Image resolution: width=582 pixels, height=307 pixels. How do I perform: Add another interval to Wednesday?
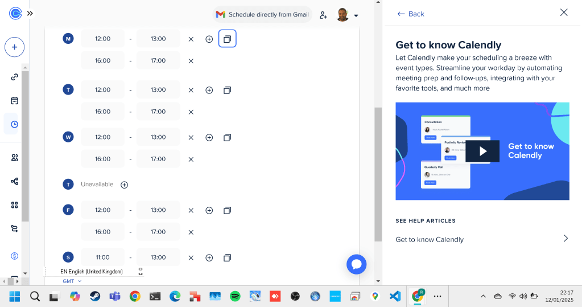click(x=209, y=137)
